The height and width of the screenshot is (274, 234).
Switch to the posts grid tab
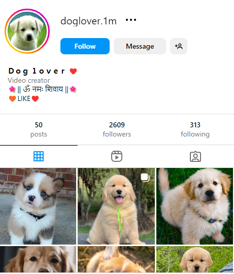point(39,156)
